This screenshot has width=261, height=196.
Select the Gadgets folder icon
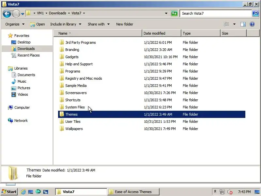pyautogui.click(x=62, y=57)
